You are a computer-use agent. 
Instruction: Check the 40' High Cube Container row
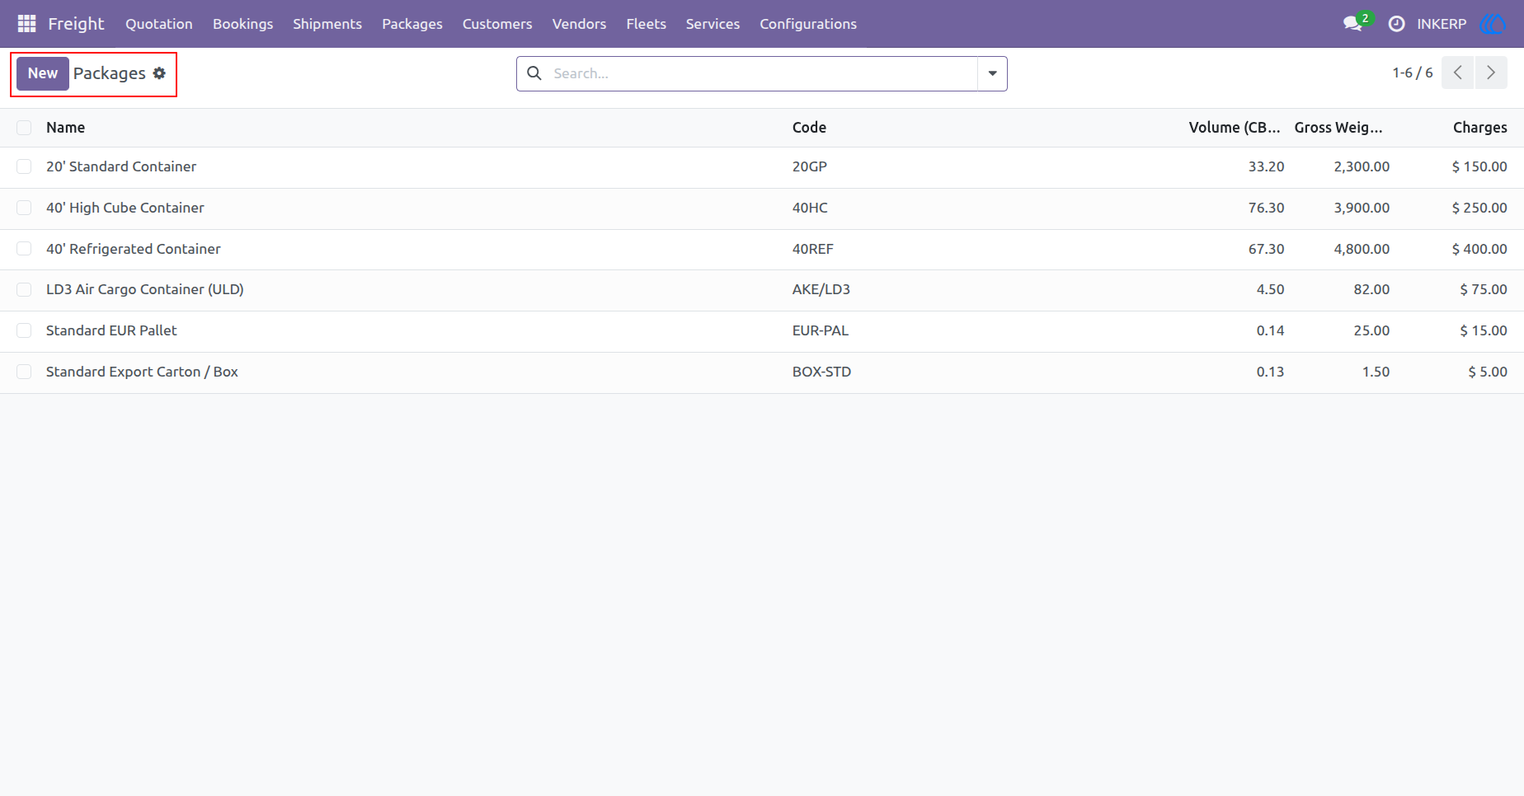24,208
